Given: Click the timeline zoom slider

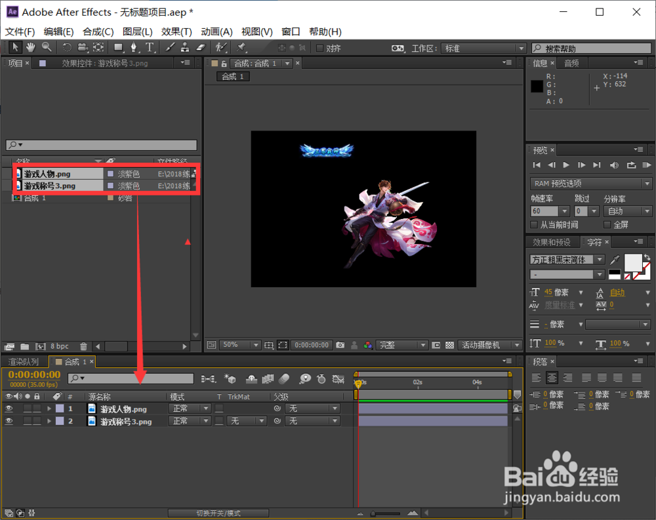Looking at the screenshot, I should coord(385,513).
